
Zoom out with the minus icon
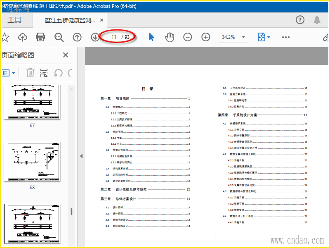tap(187, 37)
